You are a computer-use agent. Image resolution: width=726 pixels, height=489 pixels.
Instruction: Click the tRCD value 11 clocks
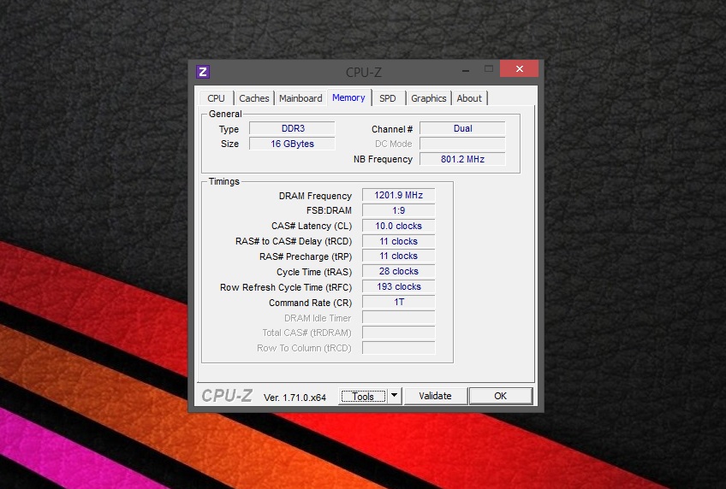tap(399, 241)
